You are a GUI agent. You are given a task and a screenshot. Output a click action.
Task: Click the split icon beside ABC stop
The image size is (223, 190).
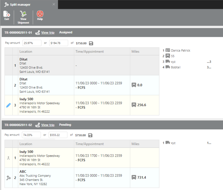click(x=8, y=178)
